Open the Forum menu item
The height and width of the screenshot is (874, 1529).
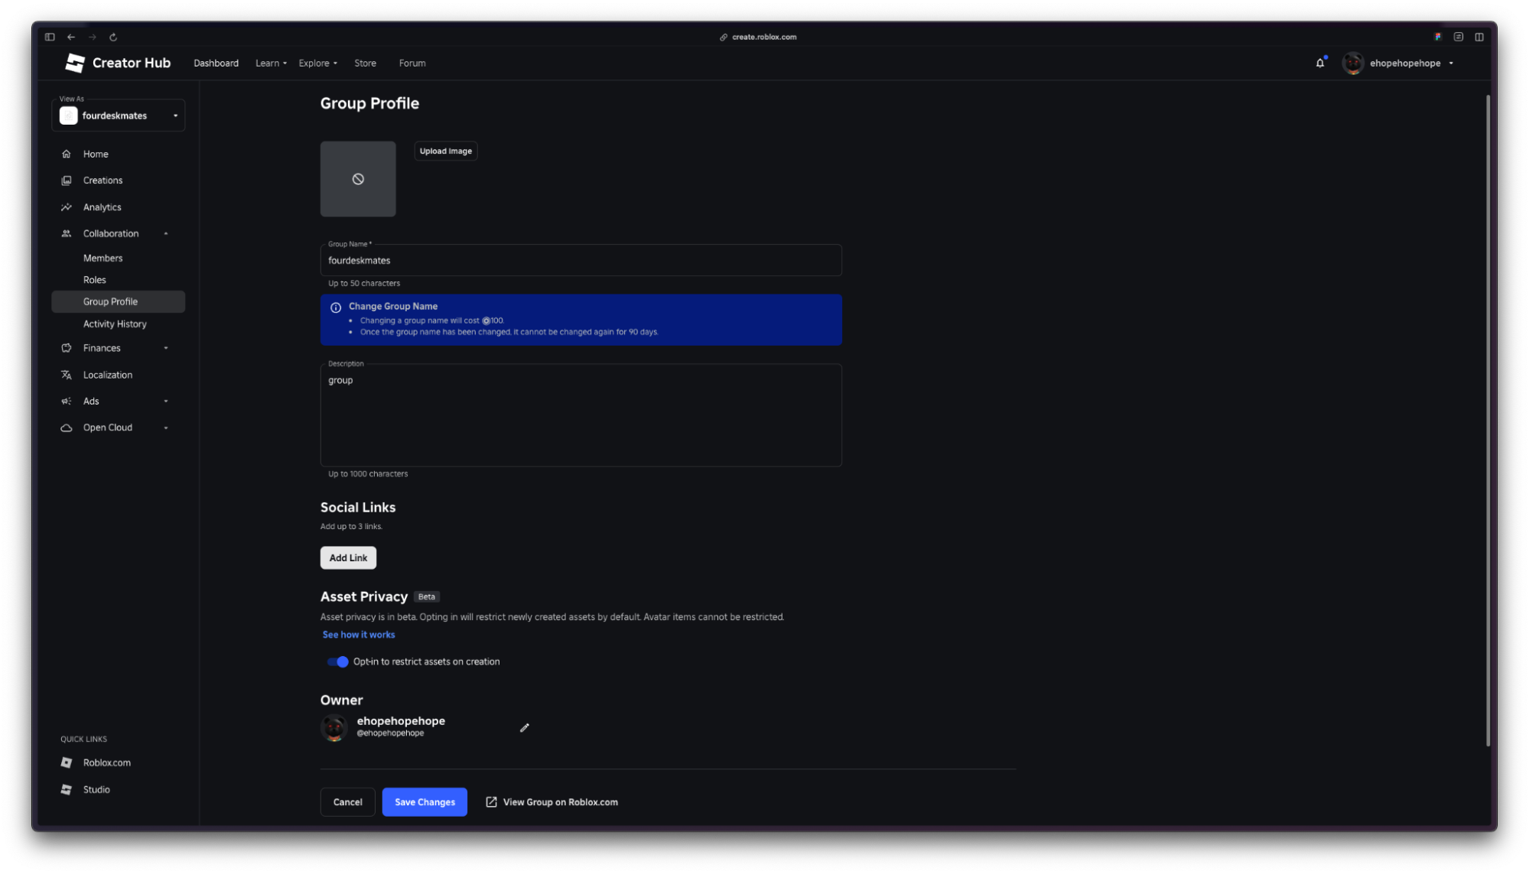[412, 63]
